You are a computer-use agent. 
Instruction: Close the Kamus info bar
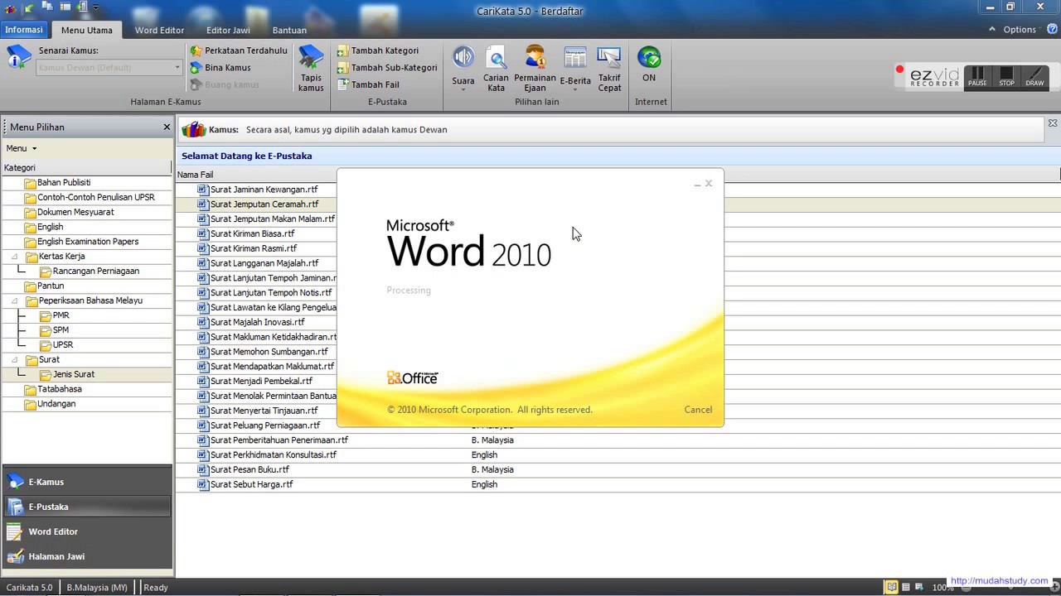pyautogui.click(x=1053, y=123)
